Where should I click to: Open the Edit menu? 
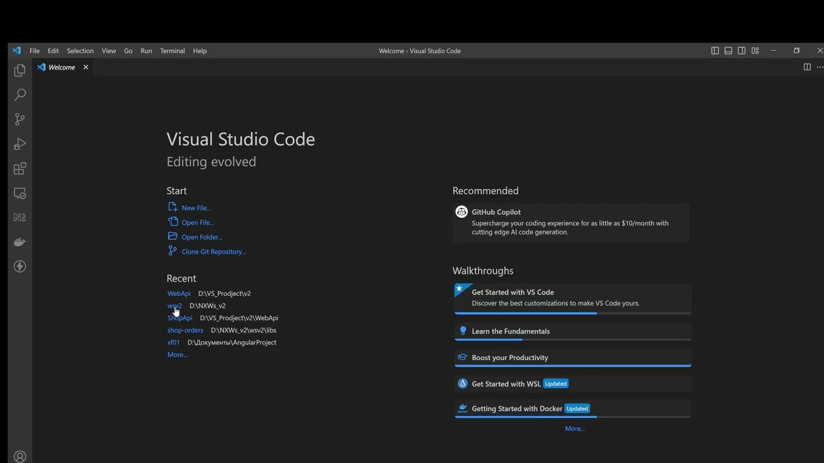53,51
